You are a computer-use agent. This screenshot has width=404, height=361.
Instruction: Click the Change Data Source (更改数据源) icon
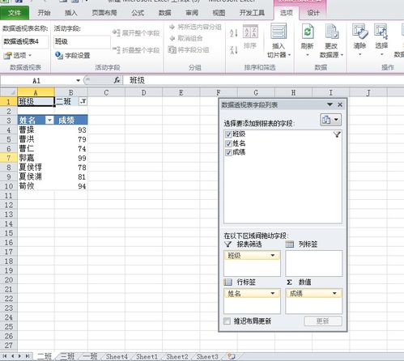(331, 32)
